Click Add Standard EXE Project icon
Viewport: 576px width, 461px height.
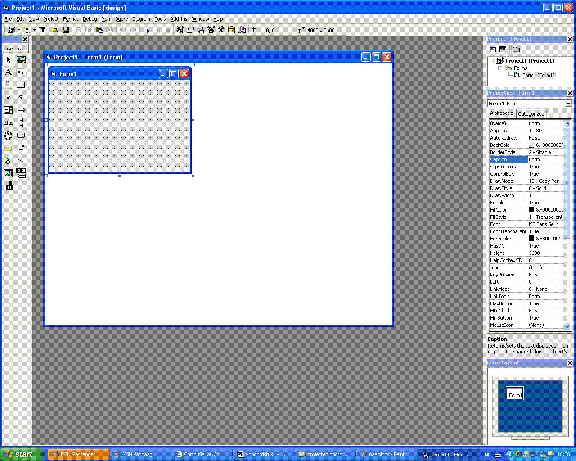click(12, 30)
